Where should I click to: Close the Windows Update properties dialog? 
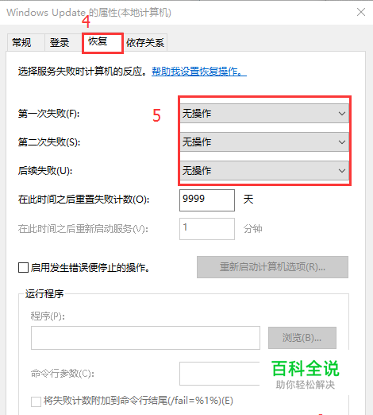click(361, 12)
